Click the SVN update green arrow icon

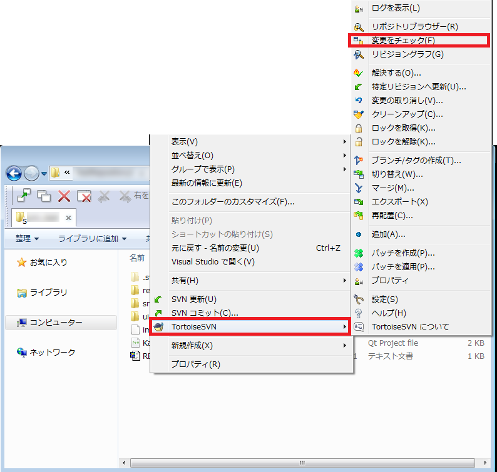(158, 299)
